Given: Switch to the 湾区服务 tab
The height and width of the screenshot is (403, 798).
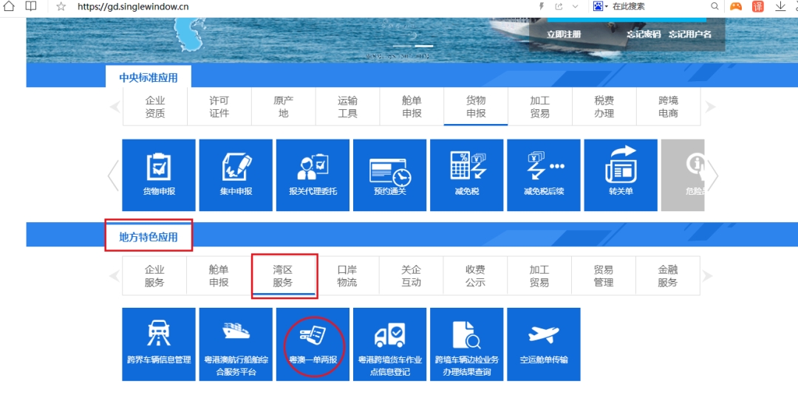Looking at the screenshot, I should click(283, 276).
